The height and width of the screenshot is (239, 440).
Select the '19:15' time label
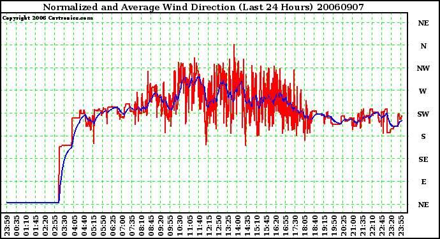[x=325, y=226]
